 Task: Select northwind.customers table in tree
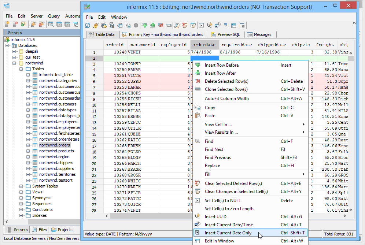click(x=58, y=104)
